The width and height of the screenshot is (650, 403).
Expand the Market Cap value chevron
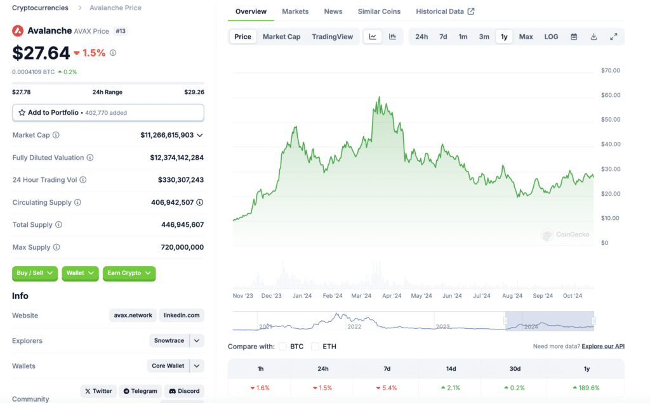(200, 136)
